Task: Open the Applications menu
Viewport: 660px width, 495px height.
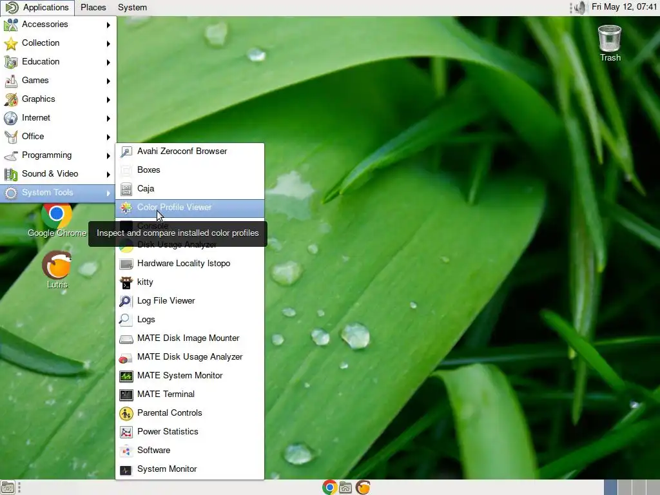Action: [37, 8]
